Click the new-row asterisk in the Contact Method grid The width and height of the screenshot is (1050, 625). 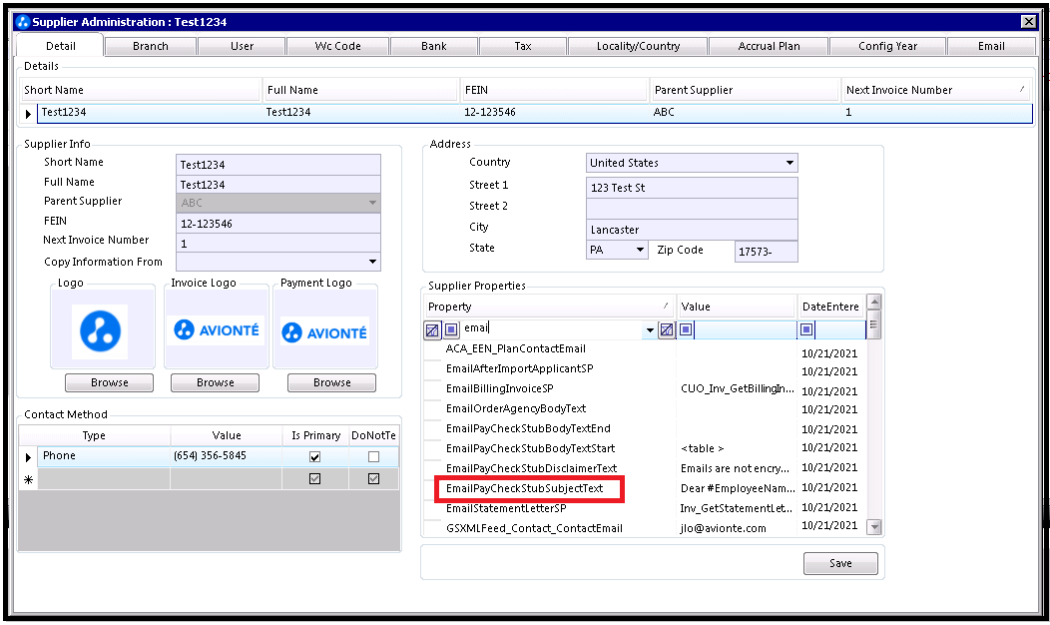pyautogui.click(x=28, y=479)
